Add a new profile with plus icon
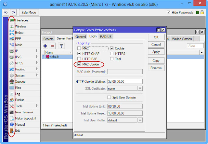The width and height of the screenshot is (208, 144). click(45, 46)
